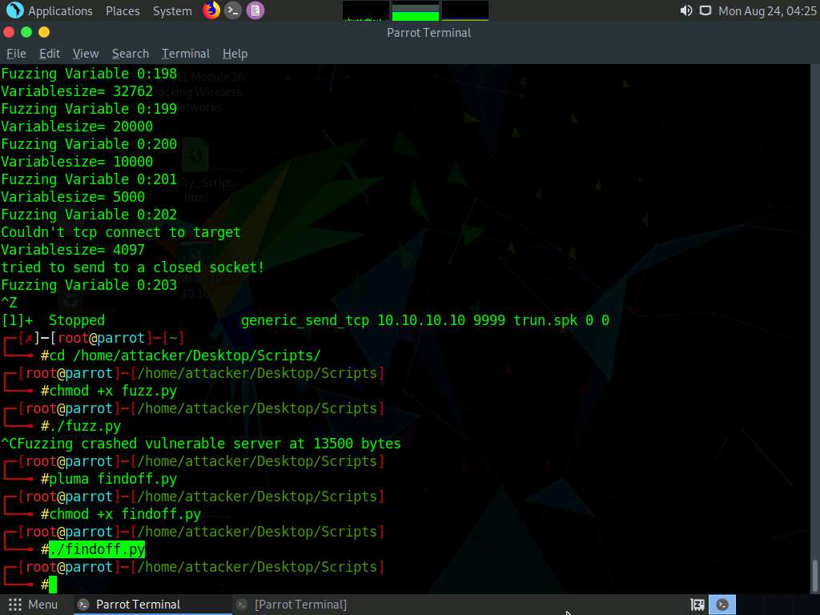The image size is (820, 615).
Task: Open the Parrot logo Applications menu icon
Action: coord(14,10)
